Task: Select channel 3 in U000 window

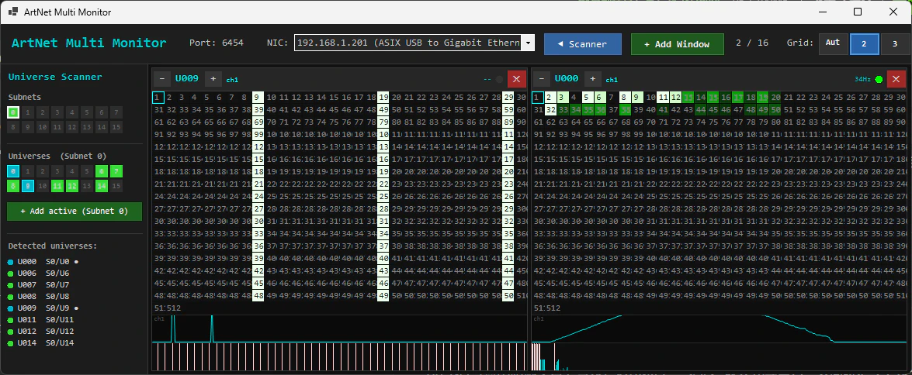Action: point(563,98)
